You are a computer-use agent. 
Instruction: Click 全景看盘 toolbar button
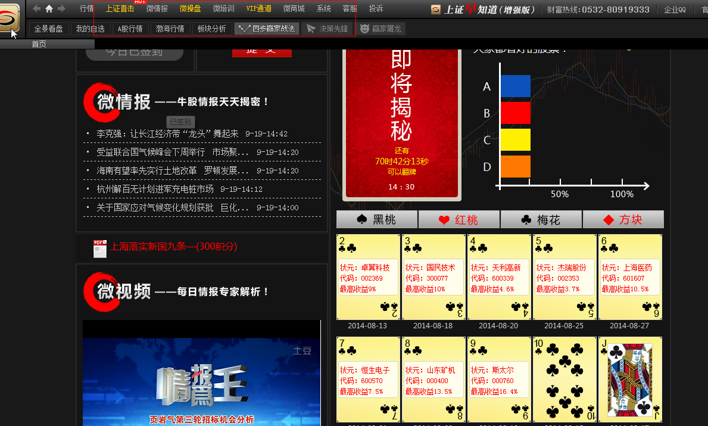[x=49, y=29]
